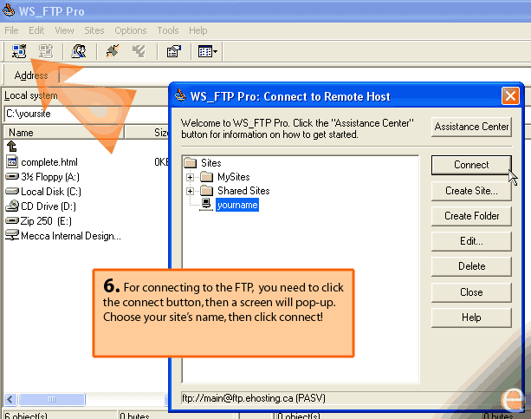The image size is (531, 419).
Task: Click the Assistance Center button
Action: [x=470, y=127]
